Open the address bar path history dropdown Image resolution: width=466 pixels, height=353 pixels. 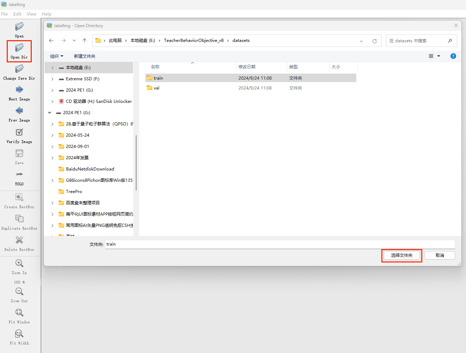(x=361, y=41)
